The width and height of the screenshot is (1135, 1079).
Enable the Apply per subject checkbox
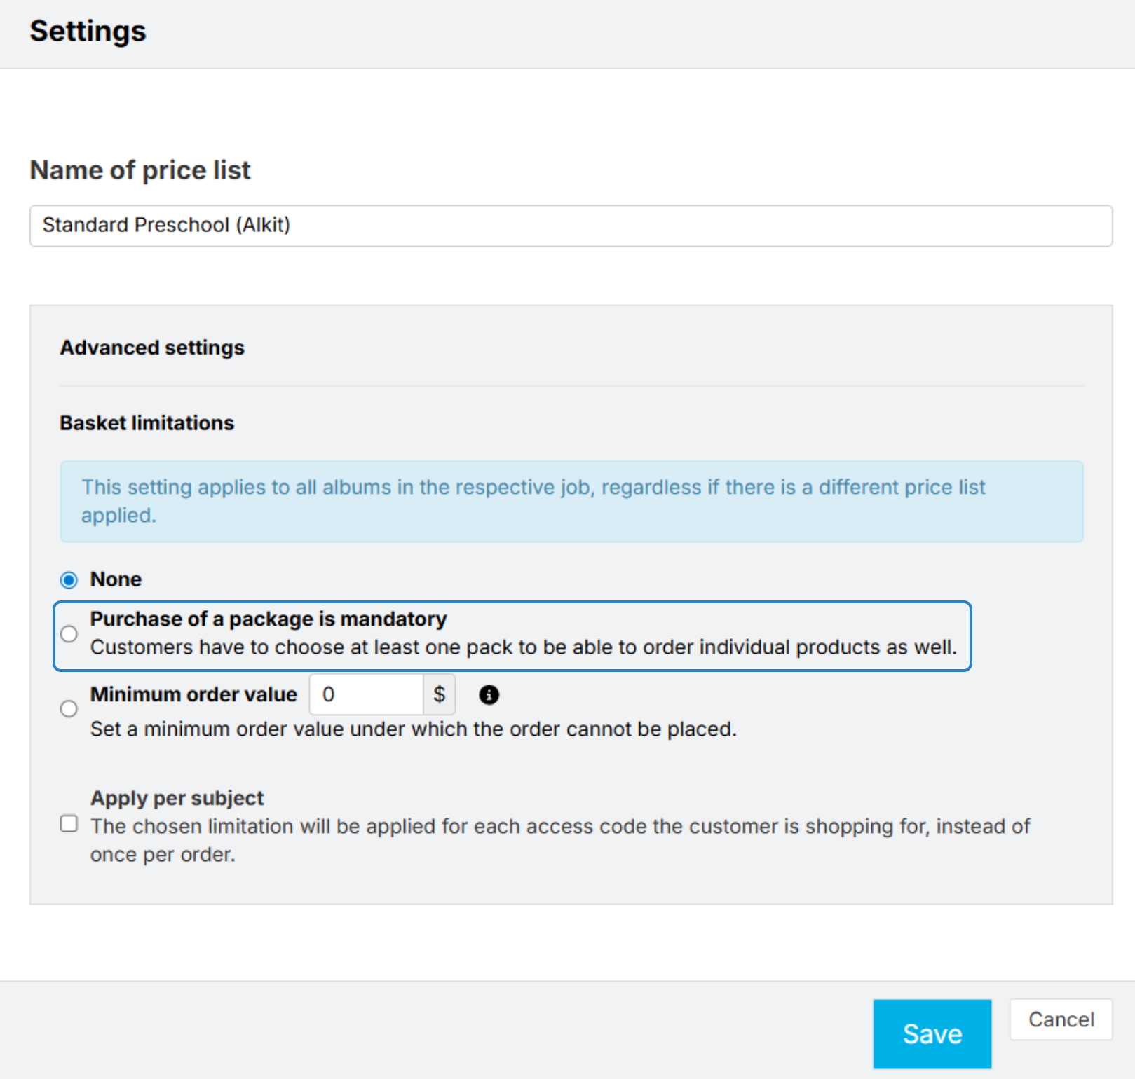pos(69,823)
